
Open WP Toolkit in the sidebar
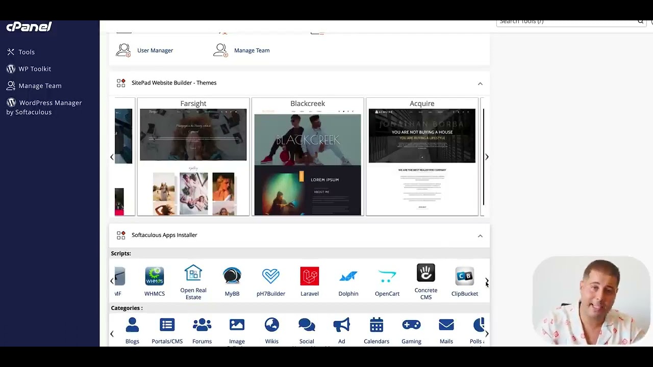[35, 69]
